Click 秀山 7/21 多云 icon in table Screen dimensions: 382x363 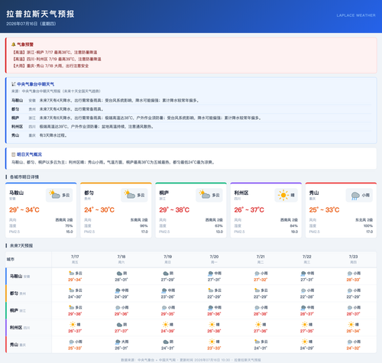(257, 342)
